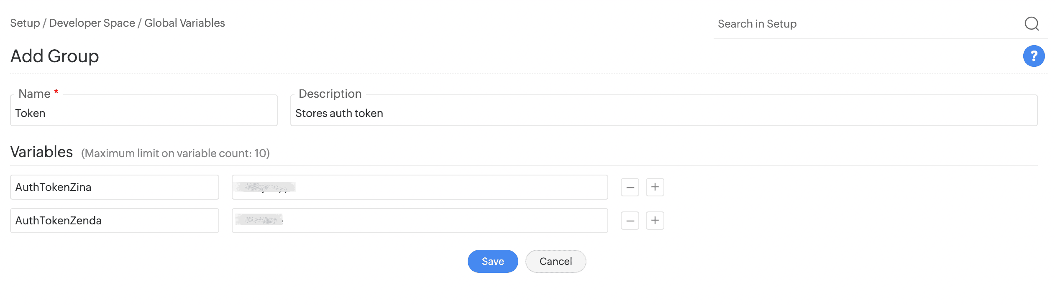Viewport: 1055px width, 305px height.
Task: Focus the Search in Setup field
Action: (866, 24)
